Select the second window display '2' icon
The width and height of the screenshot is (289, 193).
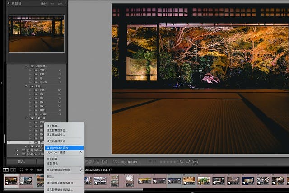pos(13,170)
